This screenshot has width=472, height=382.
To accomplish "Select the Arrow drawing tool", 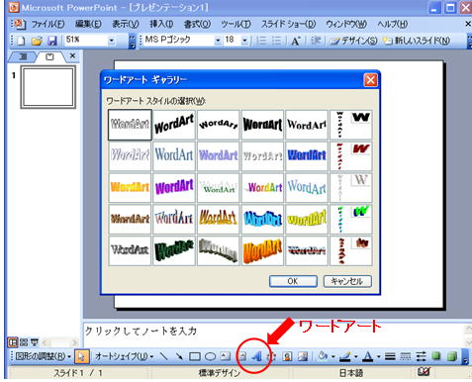I will [x=179, y=356].
